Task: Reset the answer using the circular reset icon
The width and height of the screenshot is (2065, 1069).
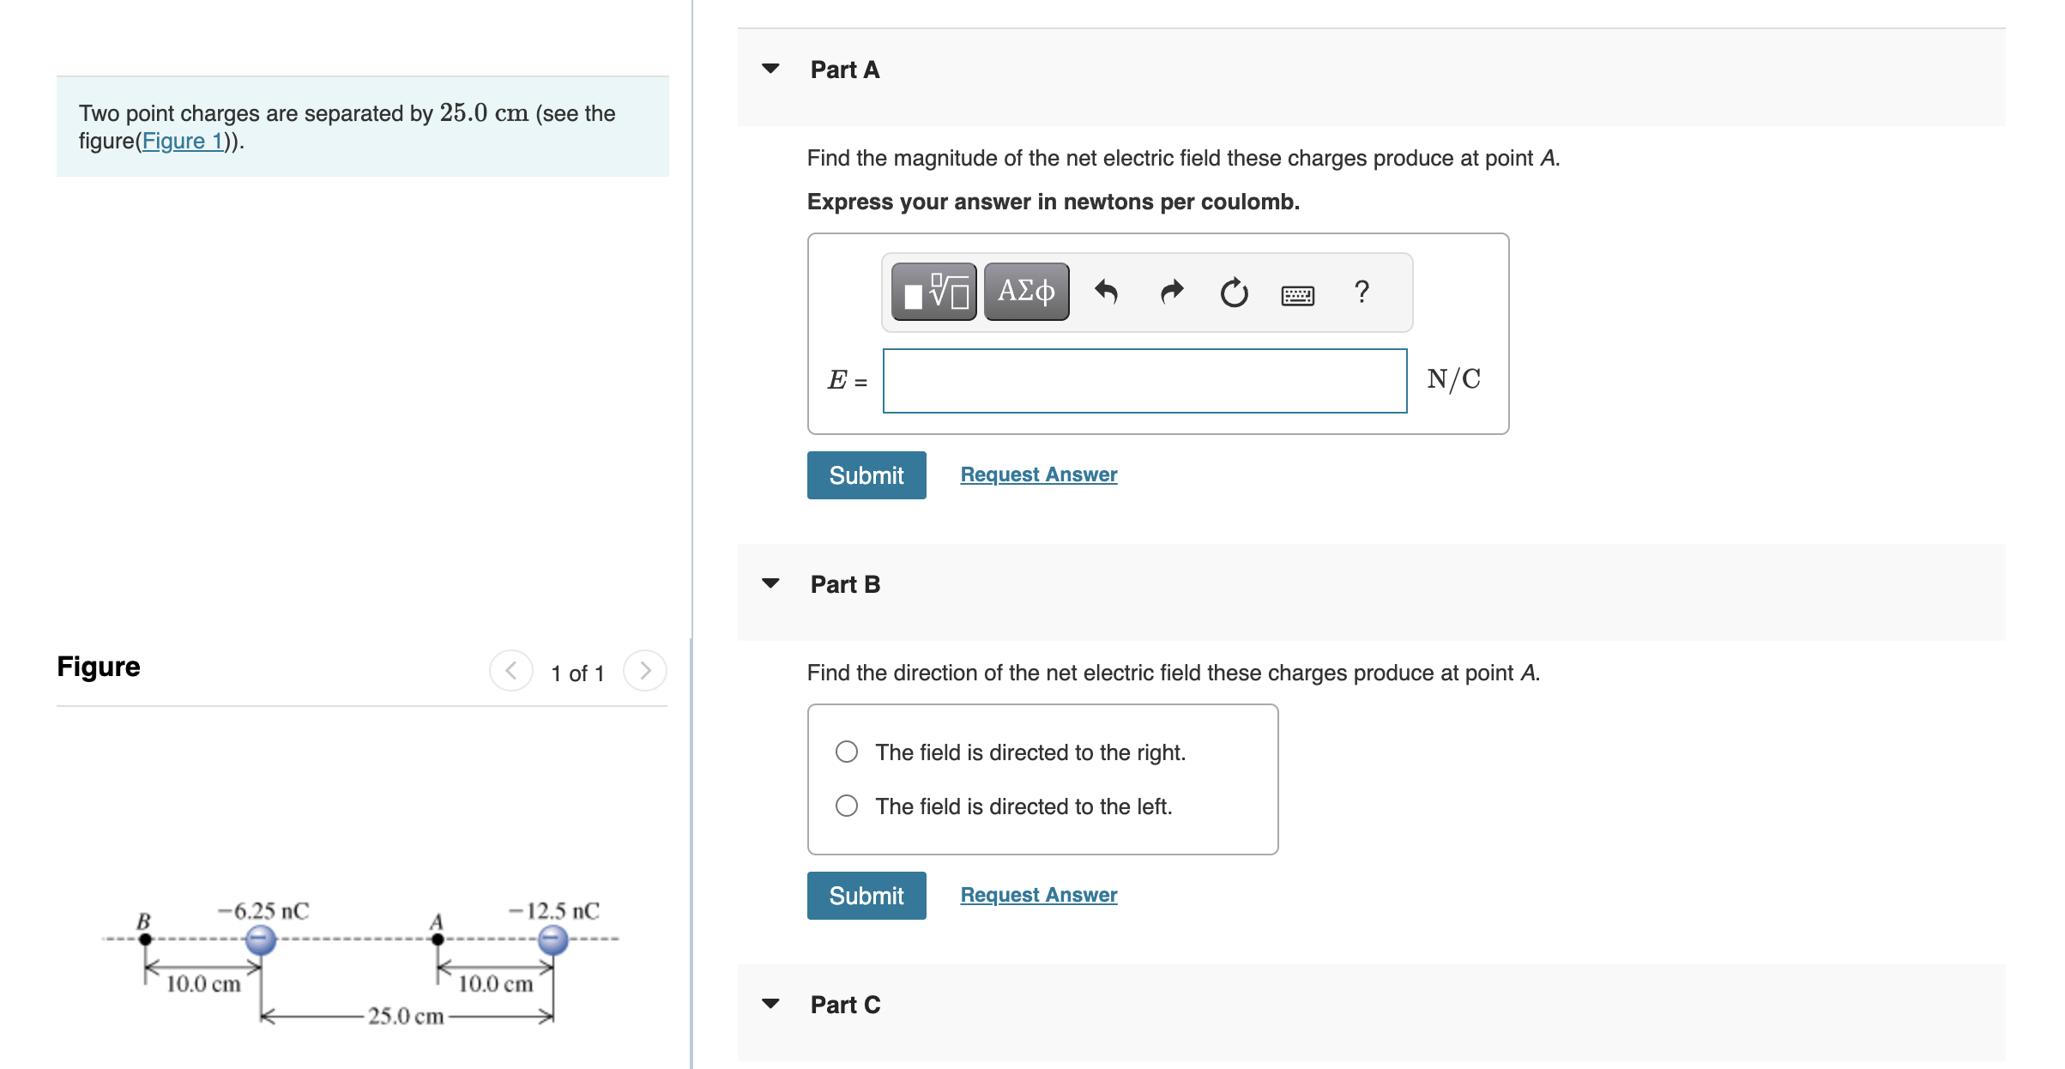Action: pyautogui.click(x=1233, y=292)
